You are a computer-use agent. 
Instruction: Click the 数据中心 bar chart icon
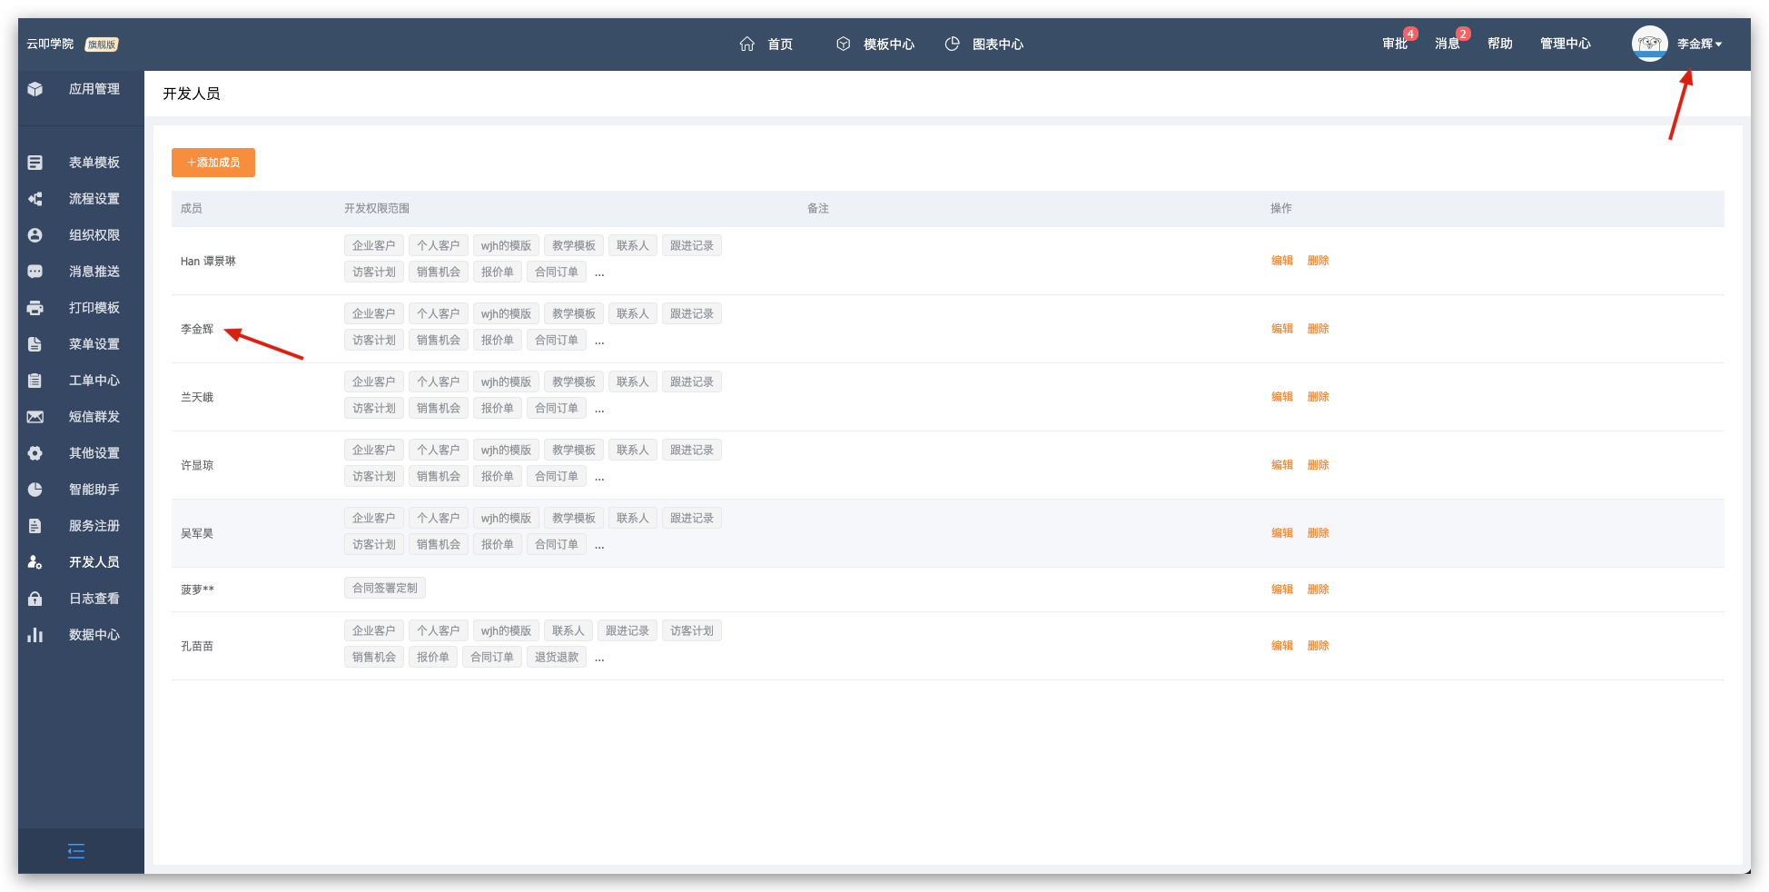[x=35, y=635]
